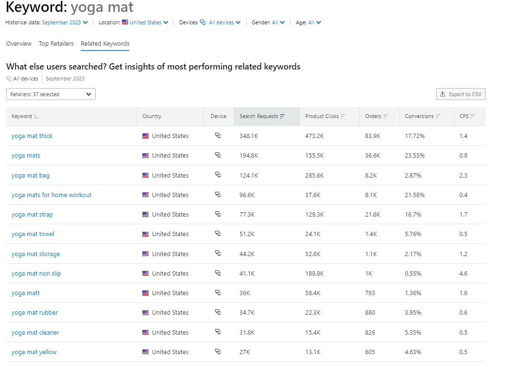
Task: Click the 473.2K product clicks value
Action: click(x=314, y=136)
